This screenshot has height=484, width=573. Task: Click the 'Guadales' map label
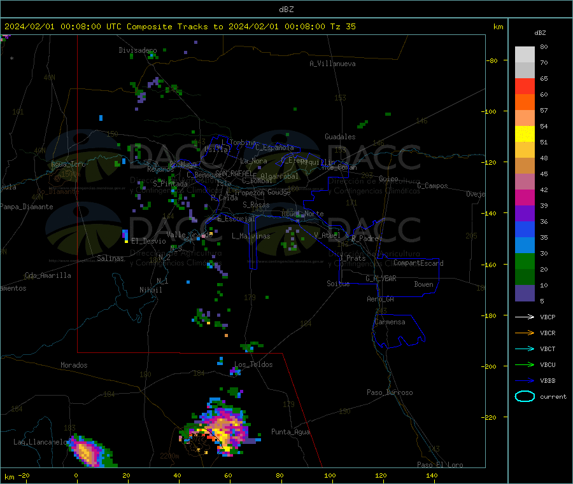coord(340,137)
